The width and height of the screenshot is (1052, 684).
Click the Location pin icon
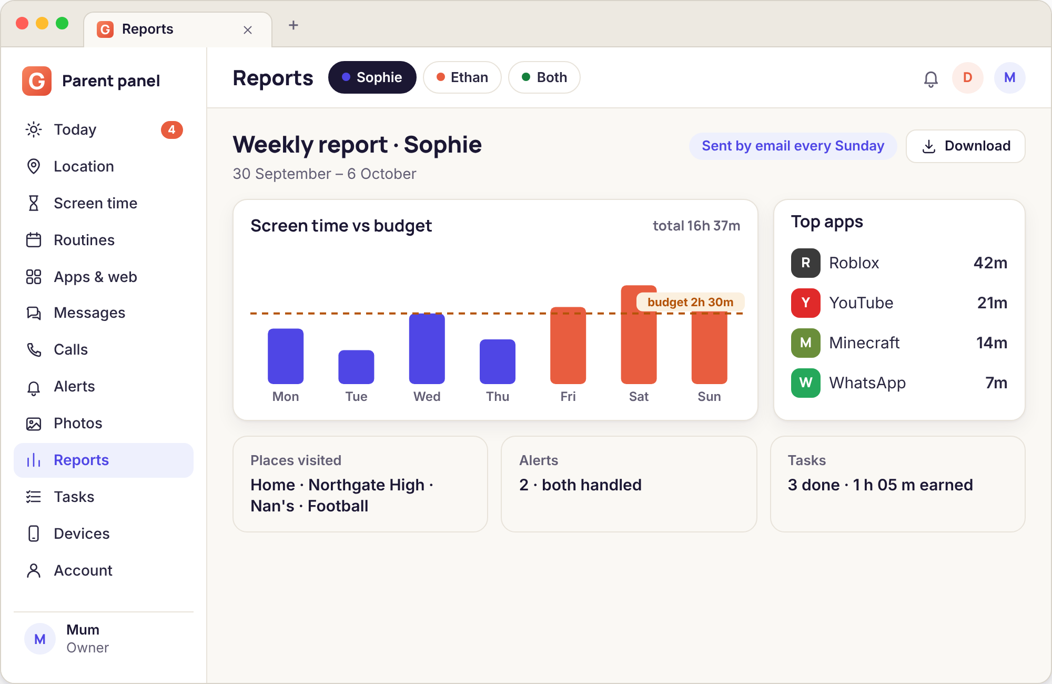34,166
